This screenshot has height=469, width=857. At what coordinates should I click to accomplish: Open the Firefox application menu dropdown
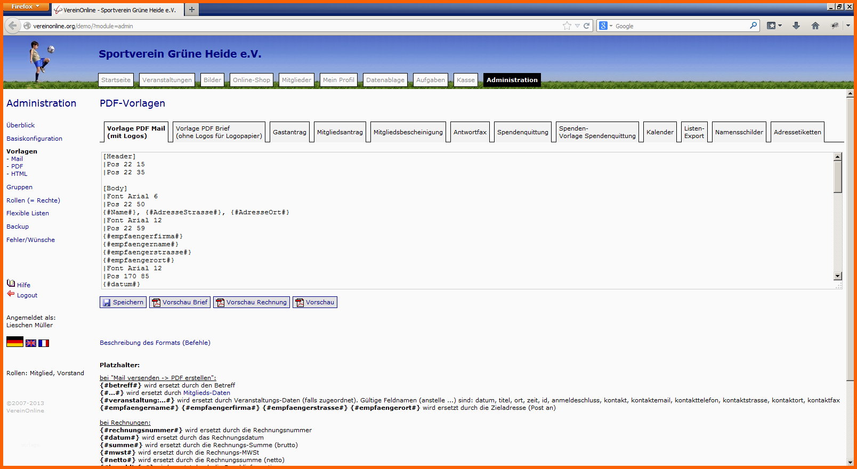coord(26,6)
